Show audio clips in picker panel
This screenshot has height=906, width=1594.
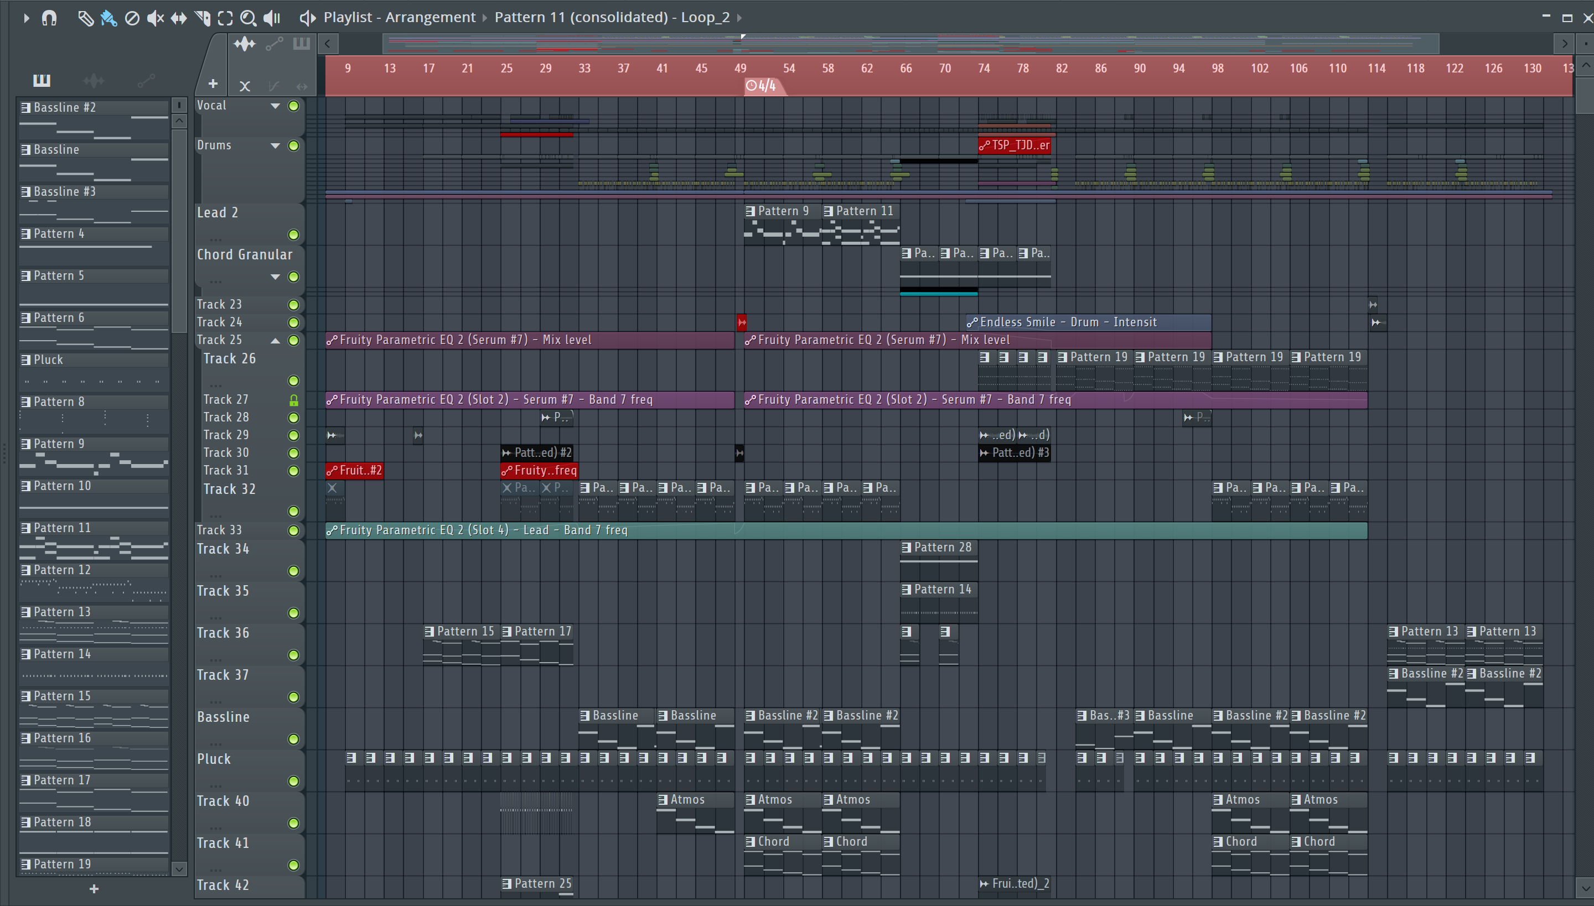[x=94, y=80]
